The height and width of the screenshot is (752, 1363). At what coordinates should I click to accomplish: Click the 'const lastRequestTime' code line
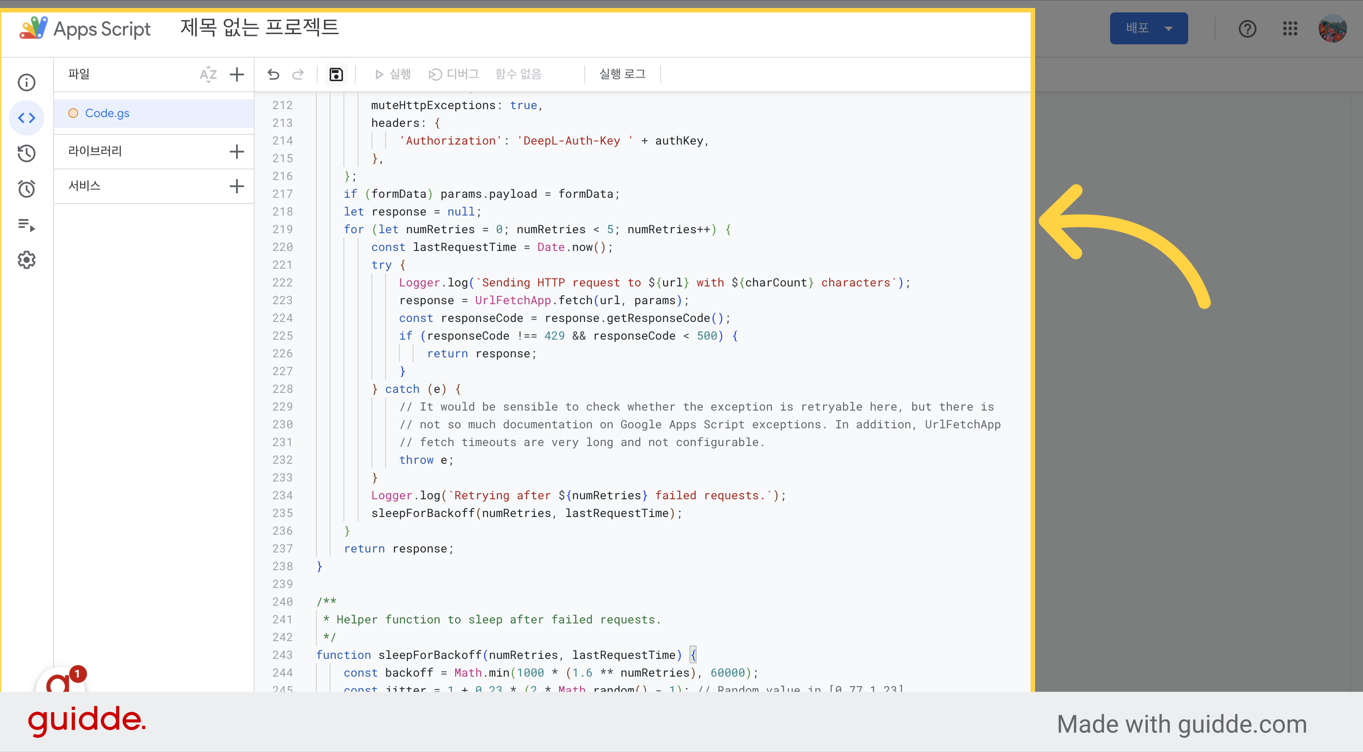point(492,247)
